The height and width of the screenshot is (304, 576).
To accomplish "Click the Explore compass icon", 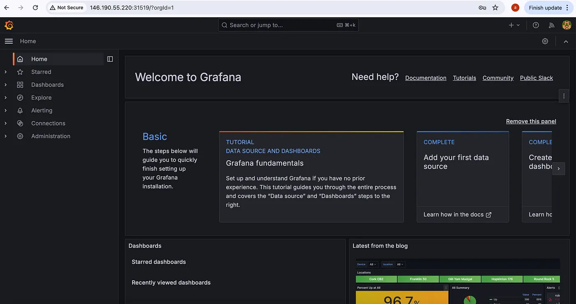I will 20,97.
